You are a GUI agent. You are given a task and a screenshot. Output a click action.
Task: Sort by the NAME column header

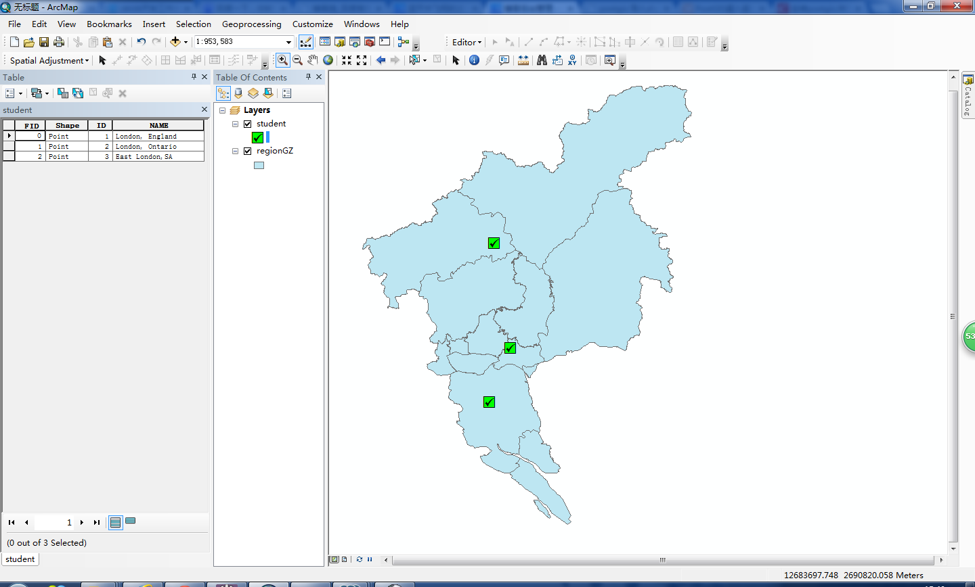(x=158, y=125)
